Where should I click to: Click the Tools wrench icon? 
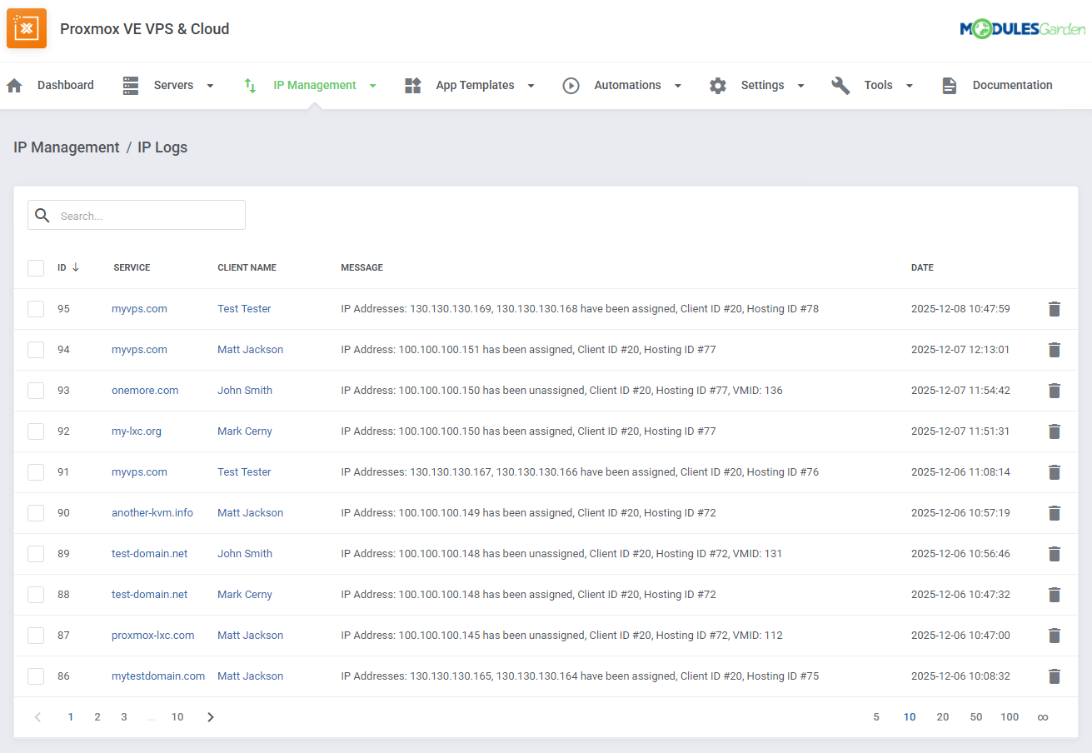840,86
